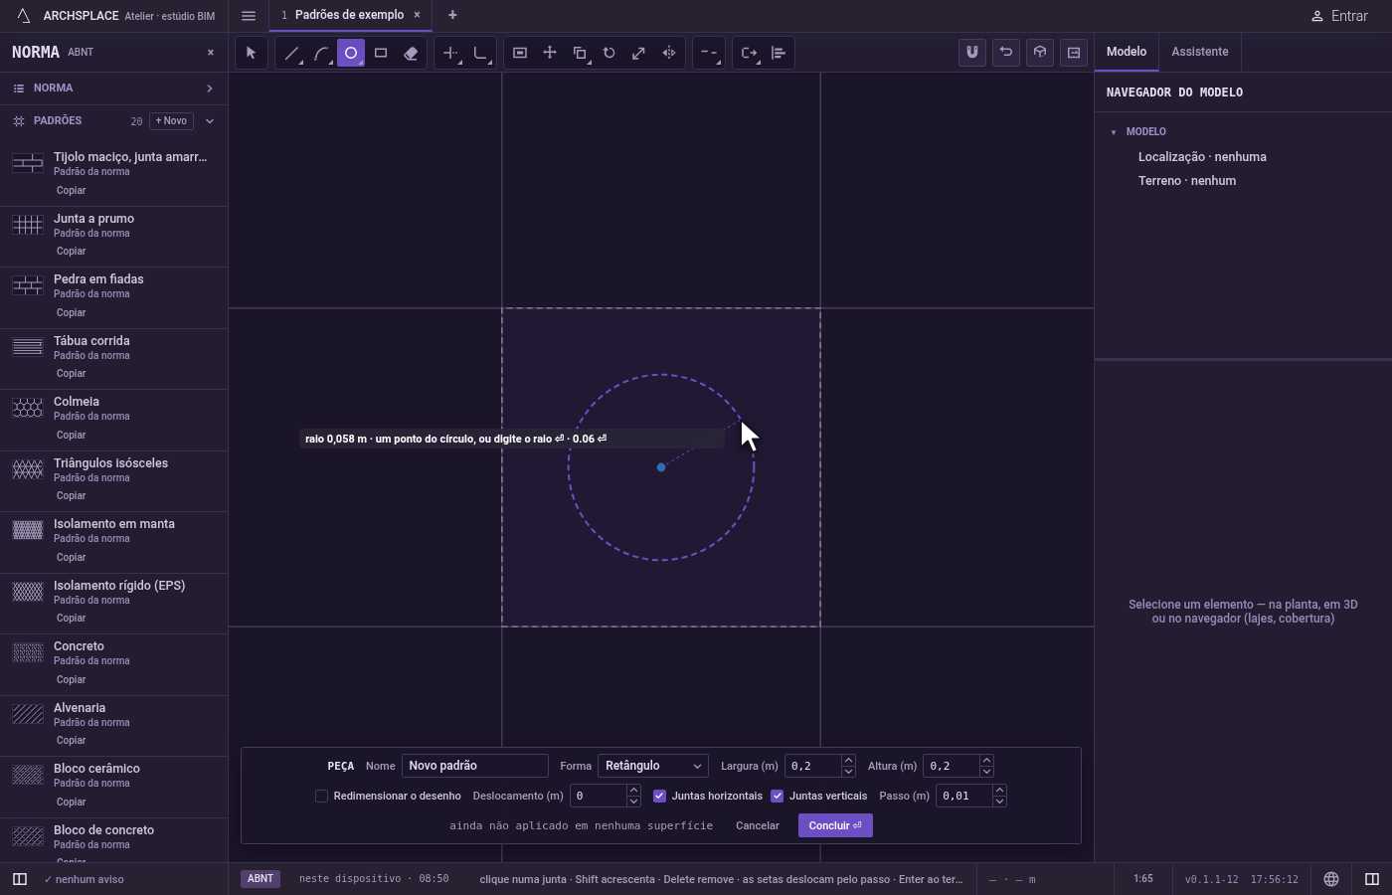Click the Deslocamento input field

pos(599,796)
